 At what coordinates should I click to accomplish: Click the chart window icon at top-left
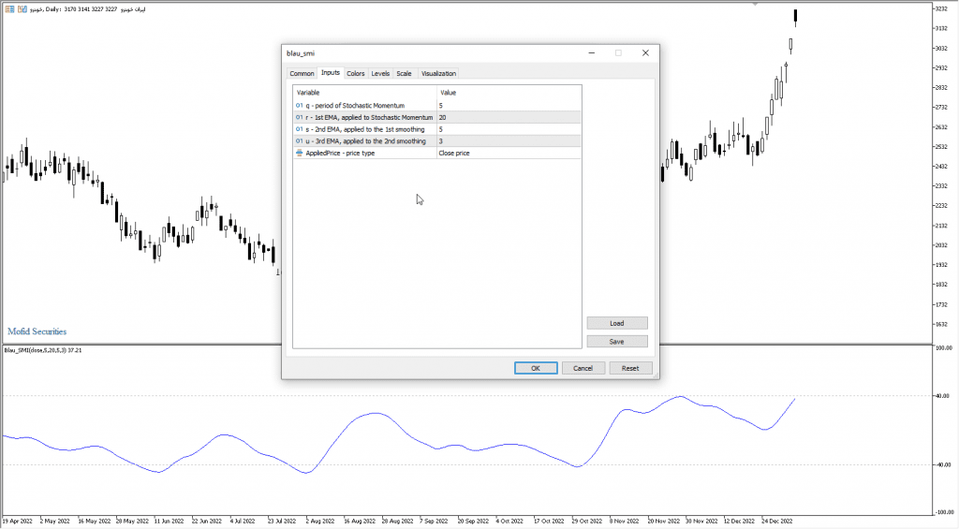coord(8,8)
